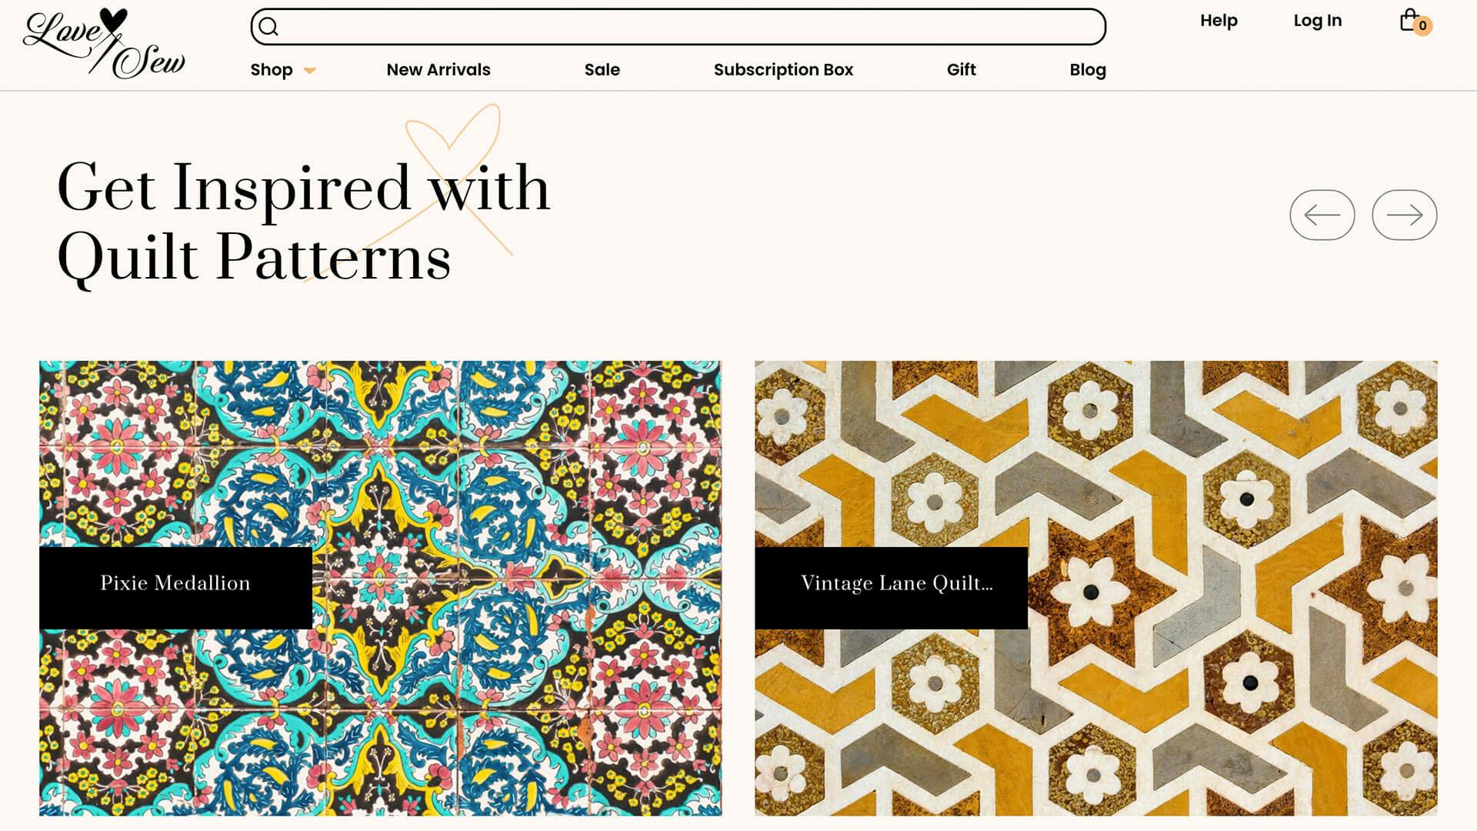Open the shopping bag cart icon

[1409, 20]
